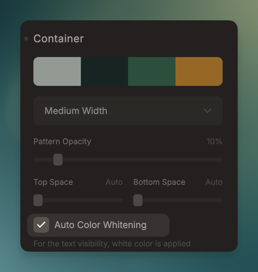Click the Pattern Opacity label
The width and height of the screenshot is (258, 272).
coord(62,142)
